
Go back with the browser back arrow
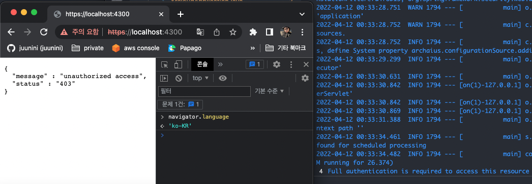(11, 32)
